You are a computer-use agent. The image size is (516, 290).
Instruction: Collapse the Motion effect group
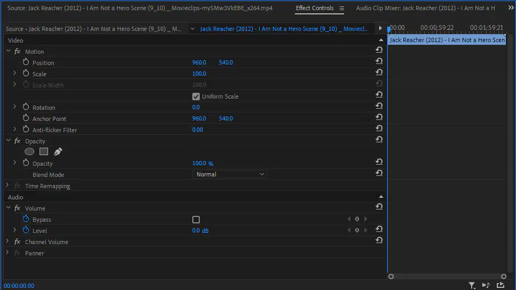[x=8, y=51]
